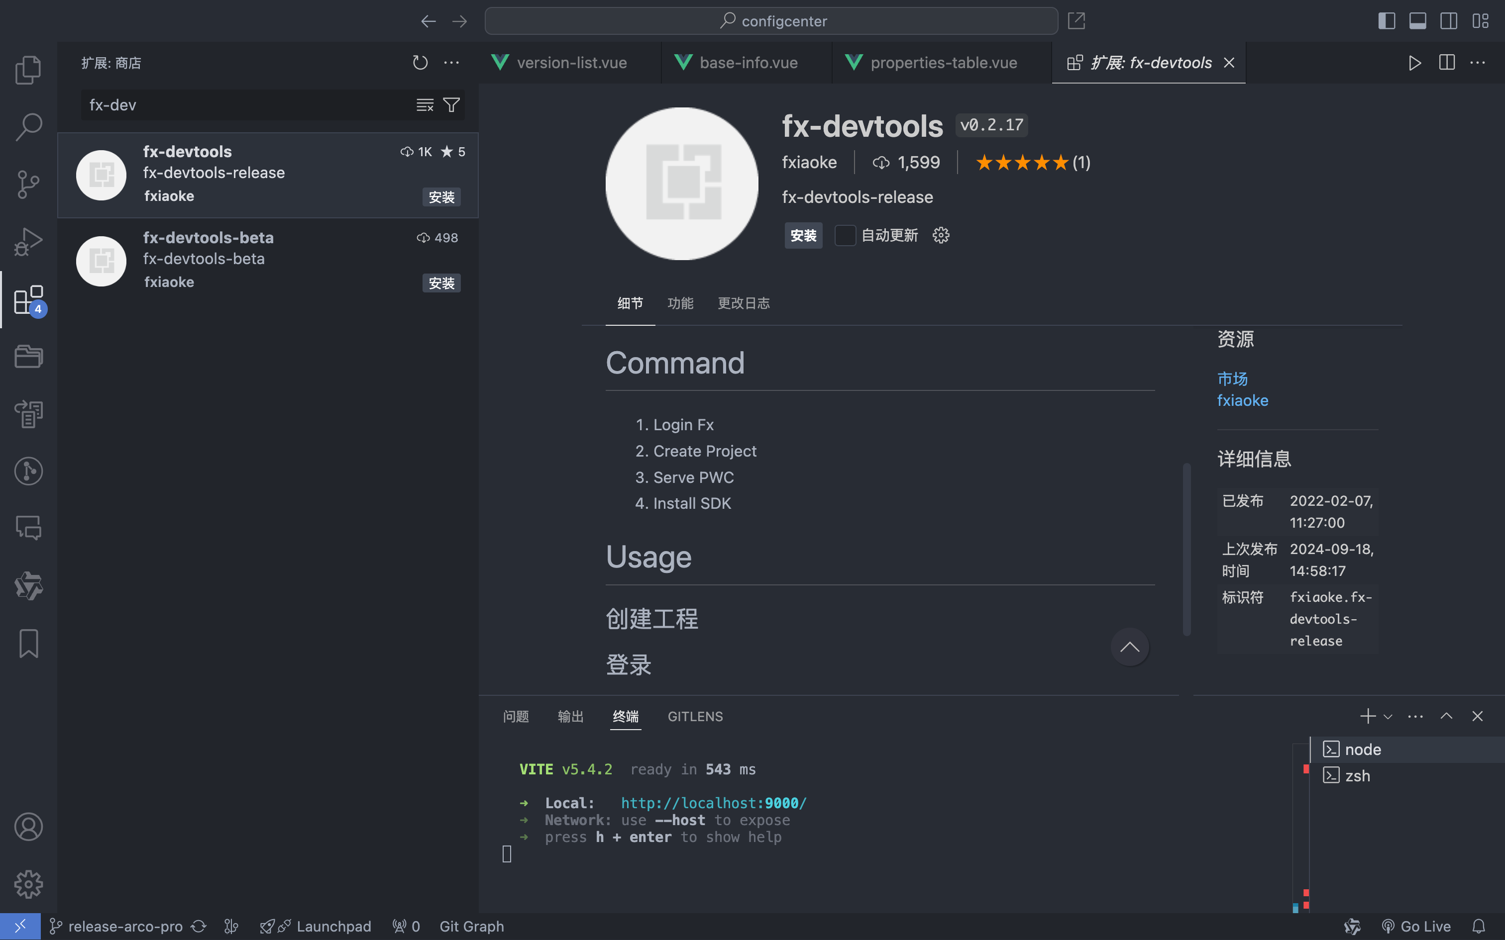Open the extensions view more actions menu
Image resolution: width=1505 pixels, height=940 pixels.
coord(451,63)
